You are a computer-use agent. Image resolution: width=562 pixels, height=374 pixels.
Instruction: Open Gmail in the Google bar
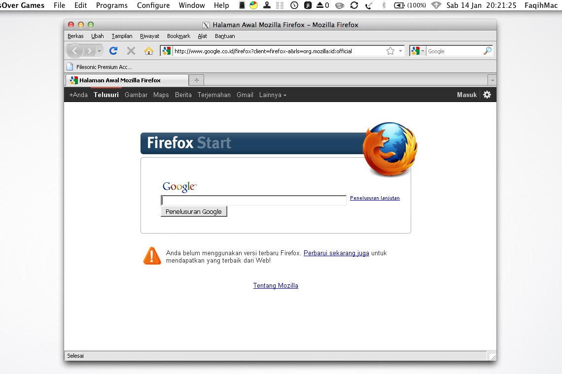click(245, 95)
